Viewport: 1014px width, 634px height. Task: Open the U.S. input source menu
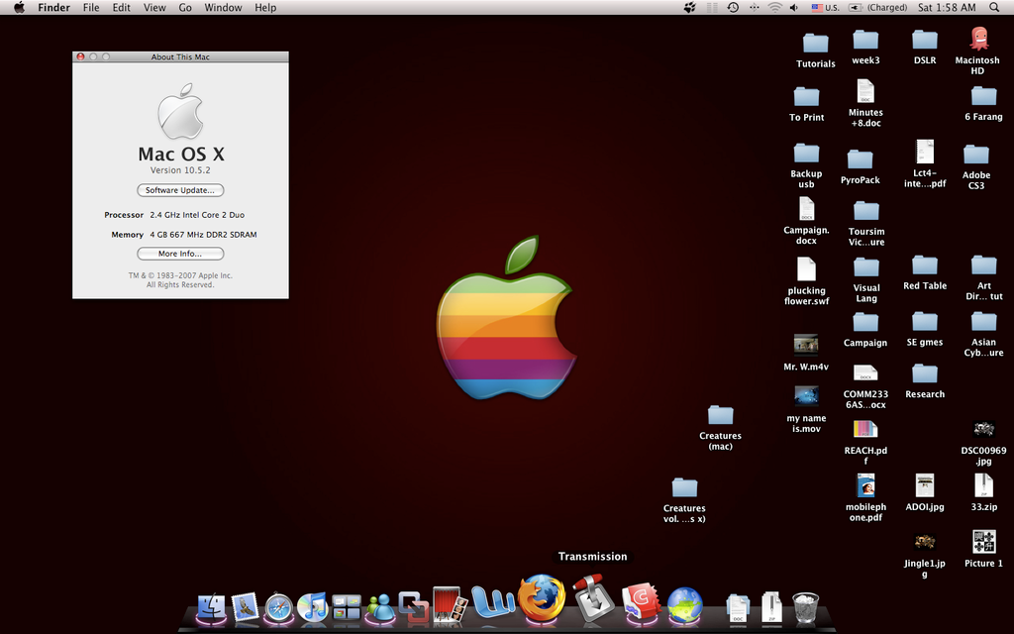[x=825, y=7]
